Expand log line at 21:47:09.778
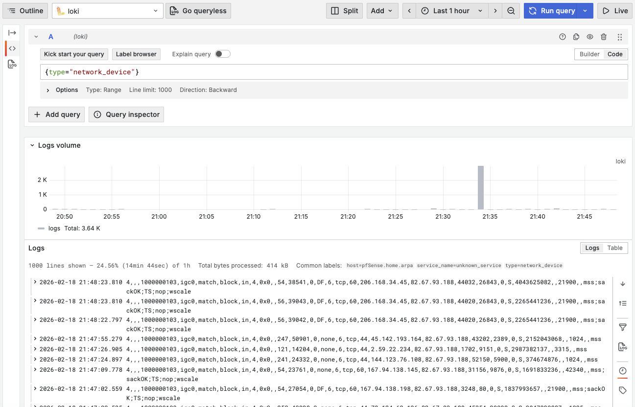This screenshot has width=635, height=407. pos(35,369)
